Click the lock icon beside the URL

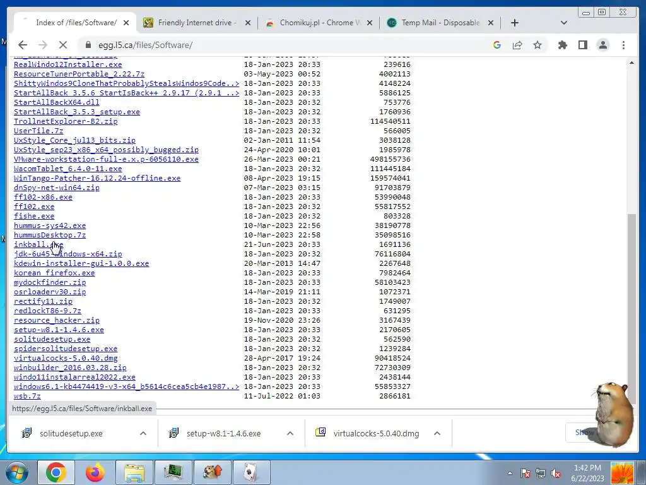click(x=88, y=45)
